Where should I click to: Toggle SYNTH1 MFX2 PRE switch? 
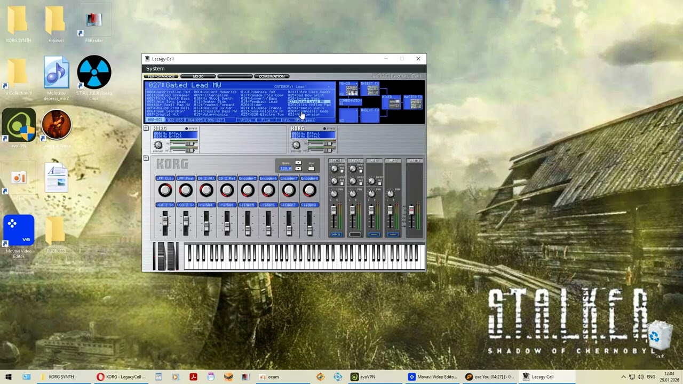coord(342,183)
